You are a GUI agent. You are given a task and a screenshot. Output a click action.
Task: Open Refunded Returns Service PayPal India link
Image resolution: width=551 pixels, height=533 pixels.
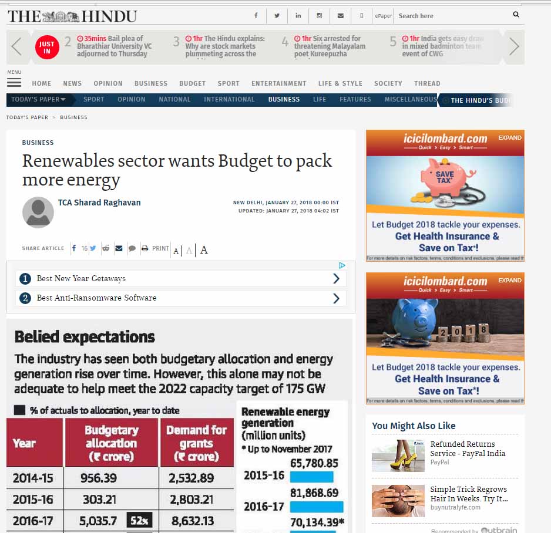(x=468, y=448)
